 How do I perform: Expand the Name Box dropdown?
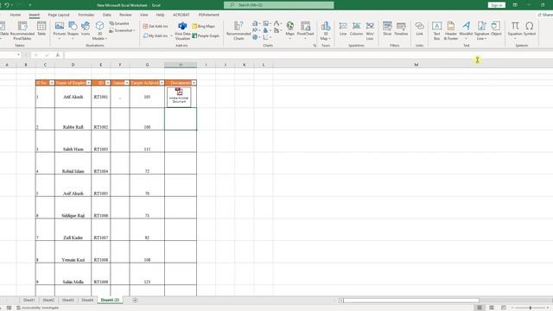click(x=18, y=55)
